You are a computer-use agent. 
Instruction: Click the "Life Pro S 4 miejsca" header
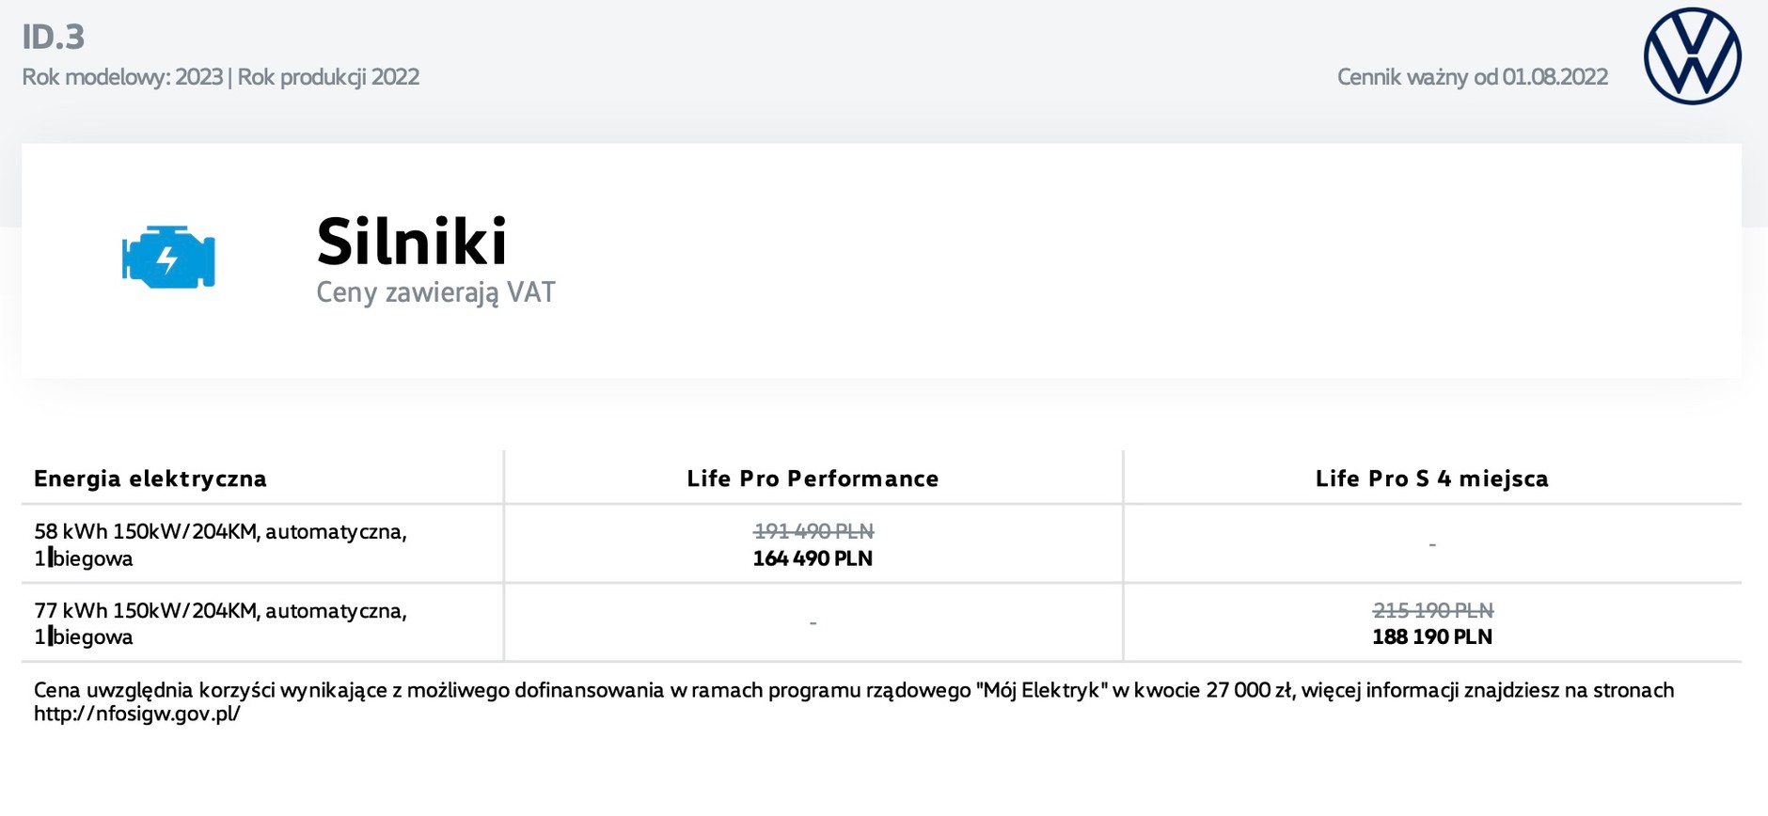1431,479
